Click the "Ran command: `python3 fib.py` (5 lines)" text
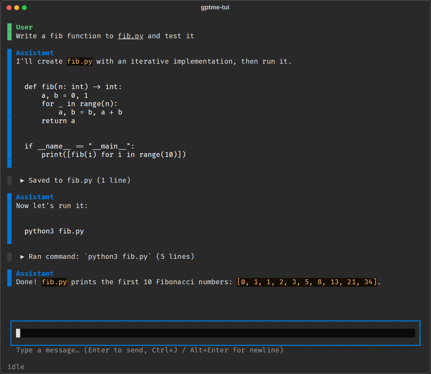The width and height of the screenshot is (431, 374). tap(111, 257)
